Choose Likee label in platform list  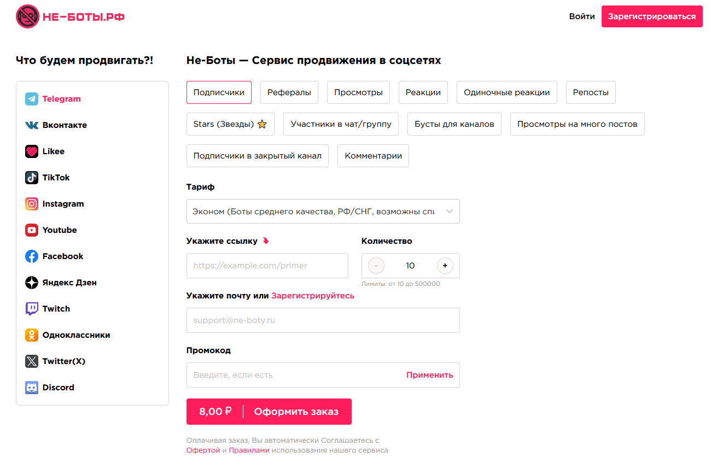[x=54, y=151]
